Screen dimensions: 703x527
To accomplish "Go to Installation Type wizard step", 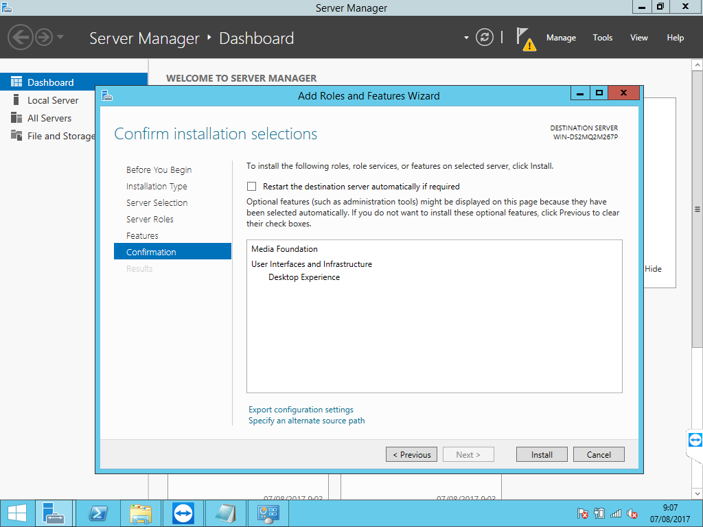I will [157, 187].
